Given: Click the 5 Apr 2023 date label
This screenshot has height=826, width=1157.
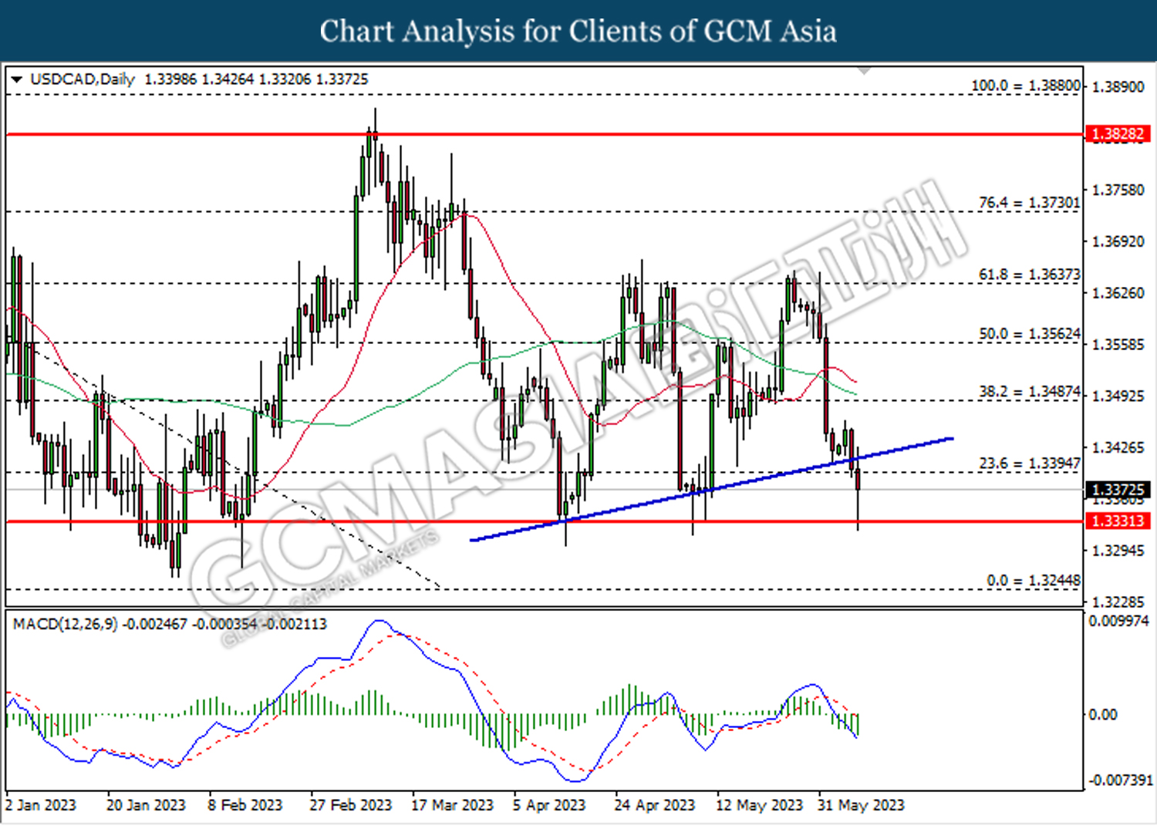Looking at the screenshot, I should click(549, 805).
